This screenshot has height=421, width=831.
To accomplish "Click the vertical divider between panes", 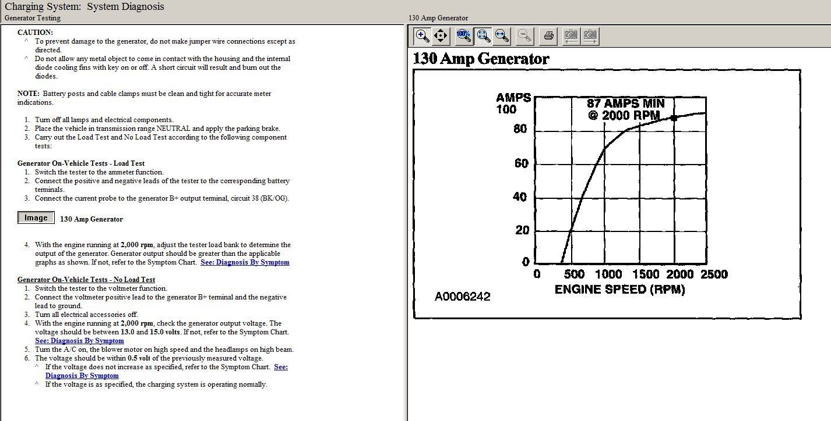I will pos(406,221).
